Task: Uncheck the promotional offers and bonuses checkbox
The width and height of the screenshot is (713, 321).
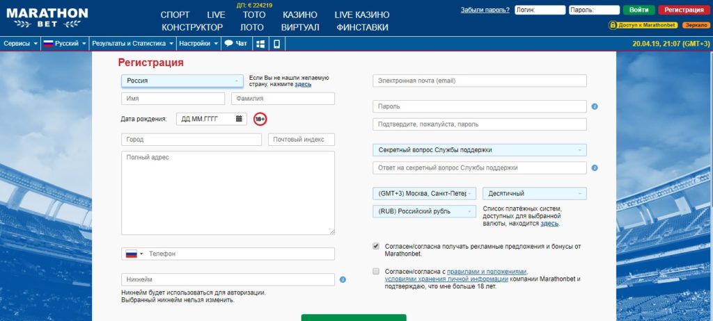Action: pos(376,246)
